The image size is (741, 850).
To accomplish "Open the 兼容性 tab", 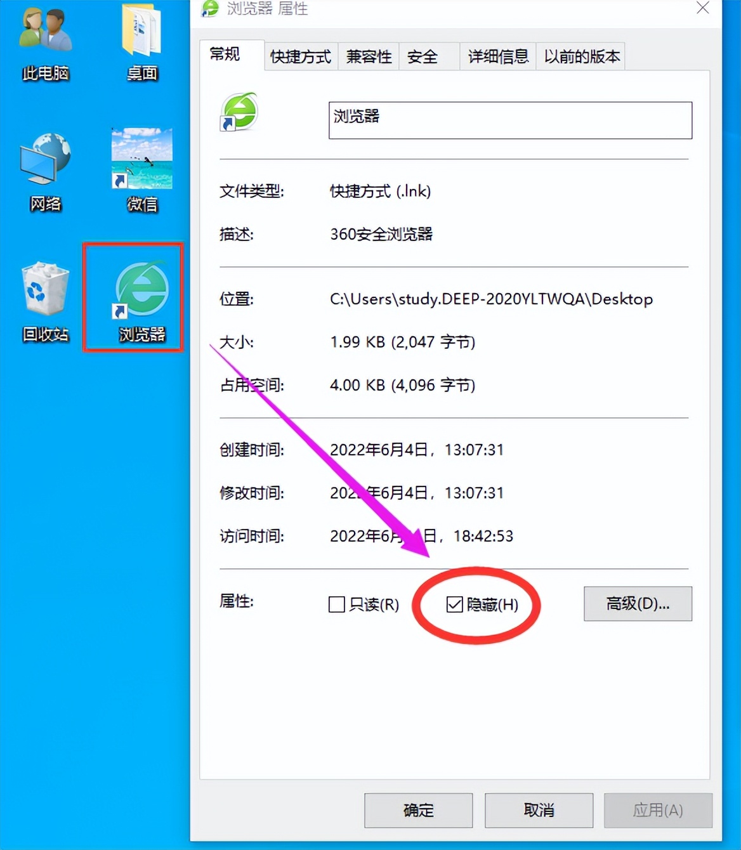I will click(369, 56).
